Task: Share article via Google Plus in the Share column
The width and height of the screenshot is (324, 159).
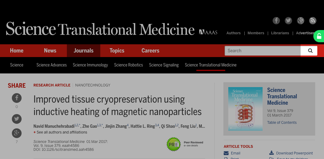Action: (x=17, y=133)
